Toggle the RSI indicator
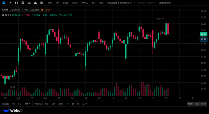Viewport: 209px width, 114px height. [94, 3]
